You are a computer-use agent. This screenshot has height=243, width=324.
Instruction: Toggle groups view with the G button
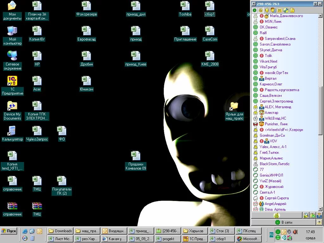click(261, 10)
